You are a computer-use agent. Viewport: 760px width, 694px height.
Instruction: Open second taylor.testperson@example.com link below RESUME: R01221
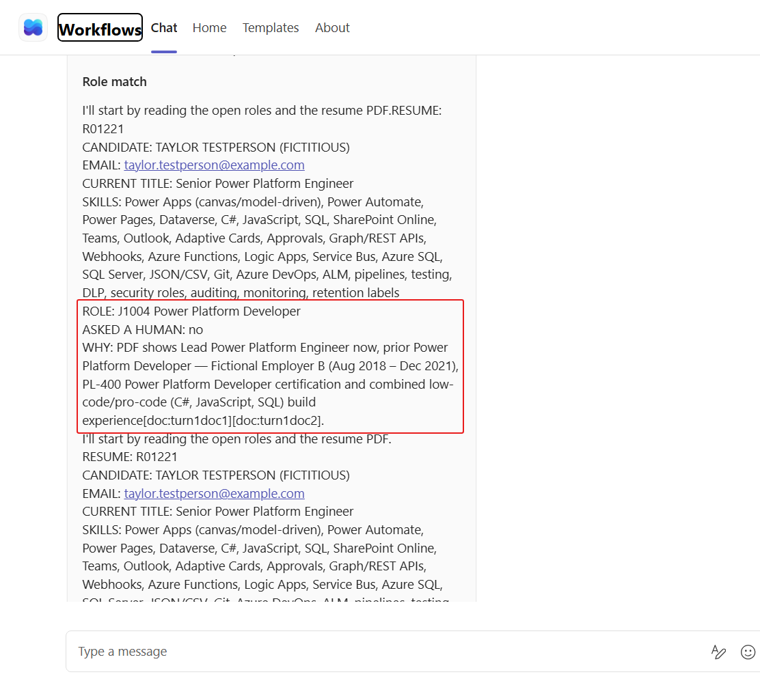coord(214,493)
